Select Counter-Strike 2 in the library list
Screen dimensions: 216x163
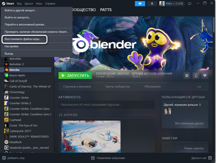click(26, 103)
